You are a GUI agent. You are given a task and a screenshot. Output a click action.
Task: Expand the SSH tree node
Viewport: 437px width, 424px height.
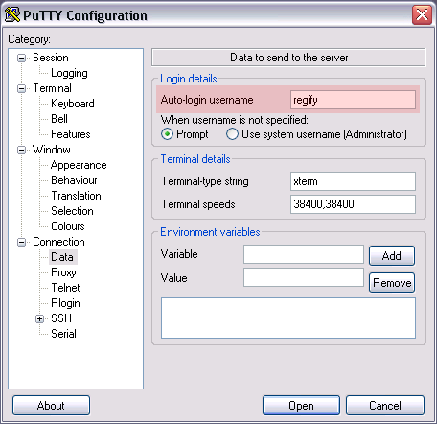click(x=39, y=318)
